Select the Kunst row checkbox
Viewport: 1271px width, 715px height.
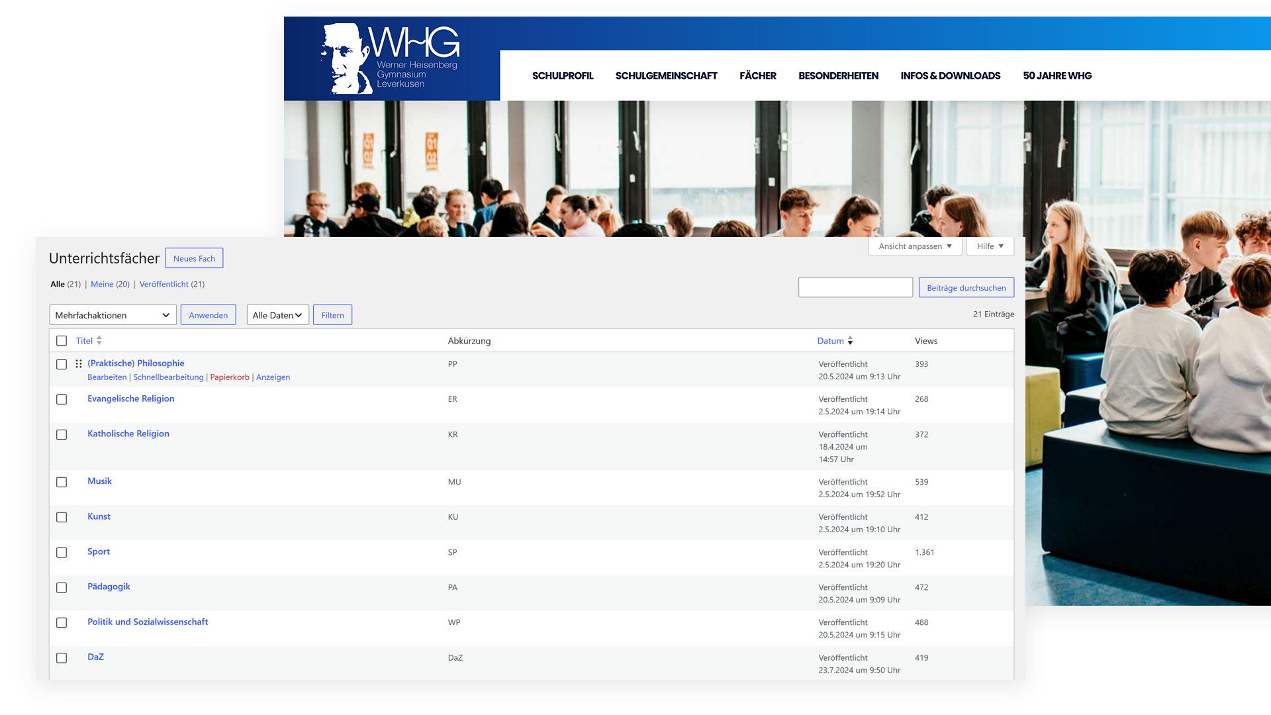pos(62,517)
